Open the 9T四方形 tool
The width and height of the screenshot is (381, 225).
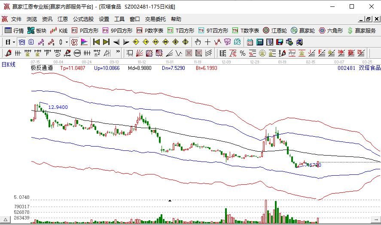point(213,30)
